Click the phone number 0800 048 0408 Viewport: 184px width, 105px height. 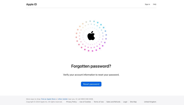[x=87, y=99]
